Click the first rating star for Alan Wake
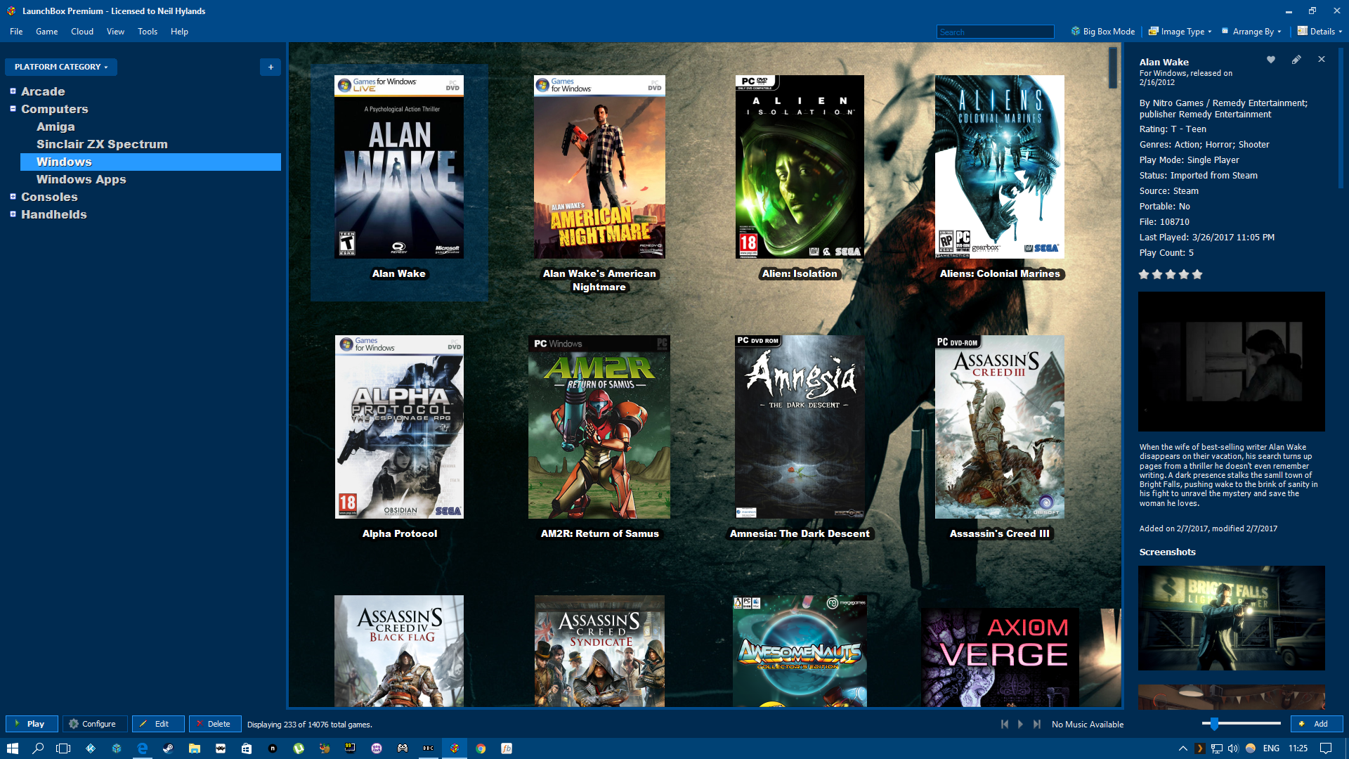 (x=1144, y=274)
